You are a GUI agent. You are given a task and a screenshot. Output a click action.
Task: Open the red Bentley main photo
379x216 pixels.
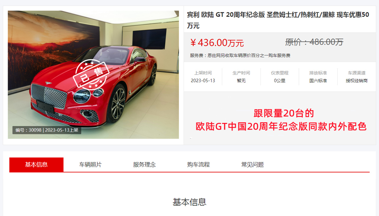point(93,75)
